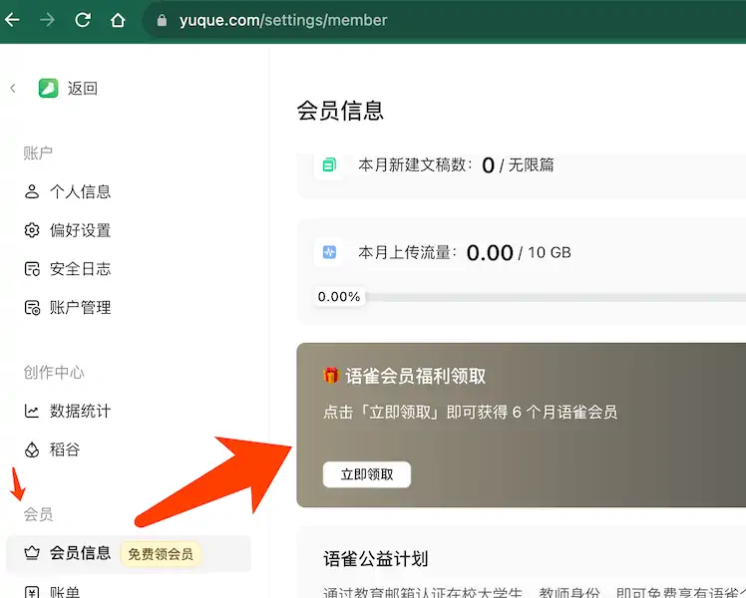Click the lock icon in the address bar

(162, 20)
